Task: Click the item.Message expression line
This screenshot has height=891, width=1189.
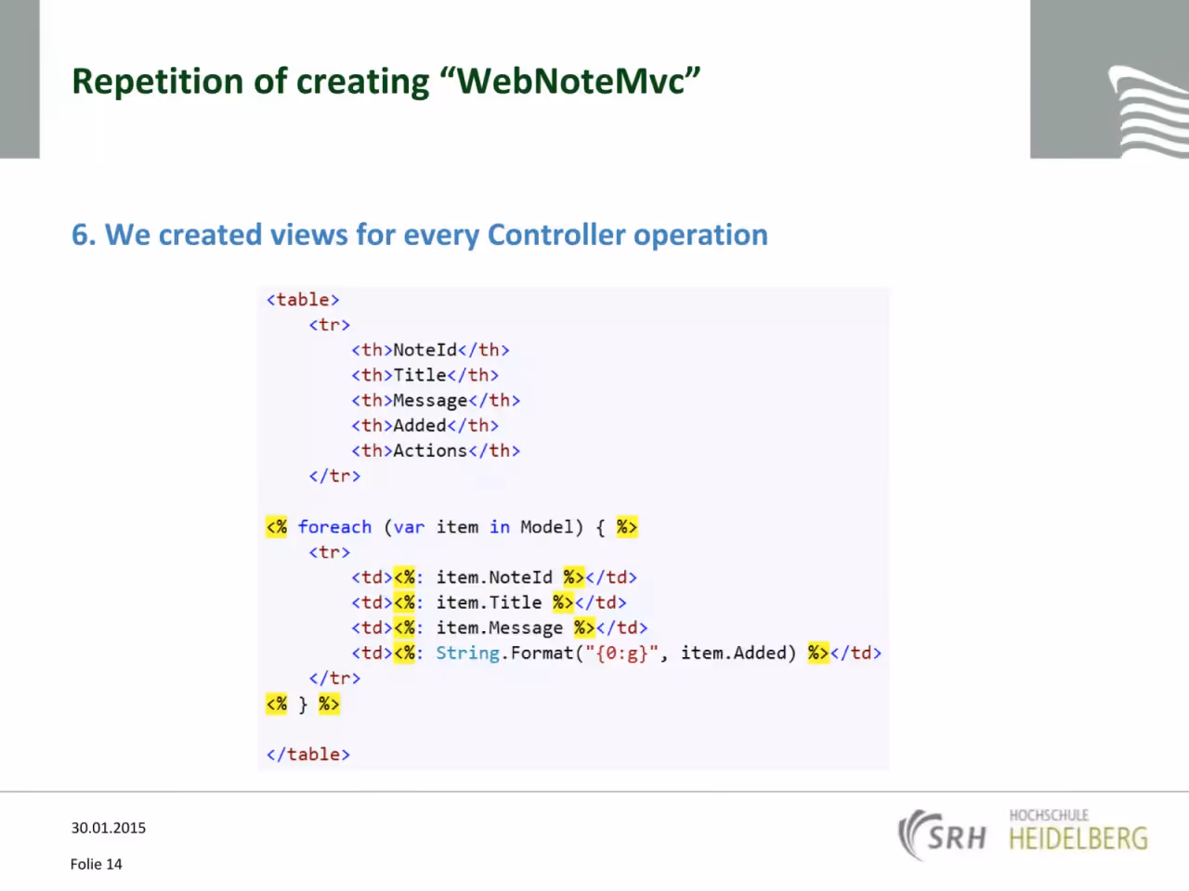Action: (x=500, y=627)
